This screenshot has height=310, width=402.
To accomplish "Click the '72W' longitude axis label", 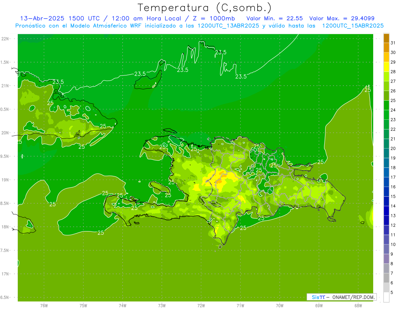I will tap(201, 306).
